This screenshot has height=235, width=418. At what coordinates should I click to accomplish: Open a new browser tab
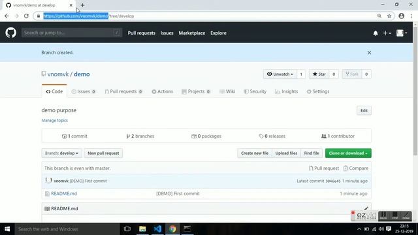[82, 5]
